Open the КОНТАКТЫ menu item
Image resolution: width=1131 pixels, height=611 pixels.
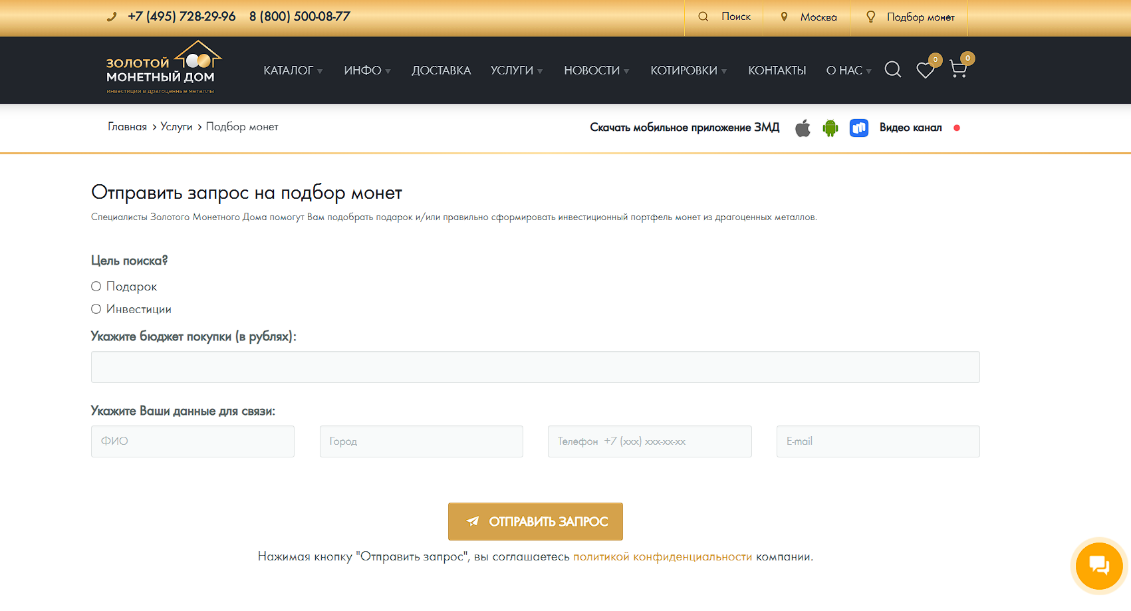[x=777, y=70]
